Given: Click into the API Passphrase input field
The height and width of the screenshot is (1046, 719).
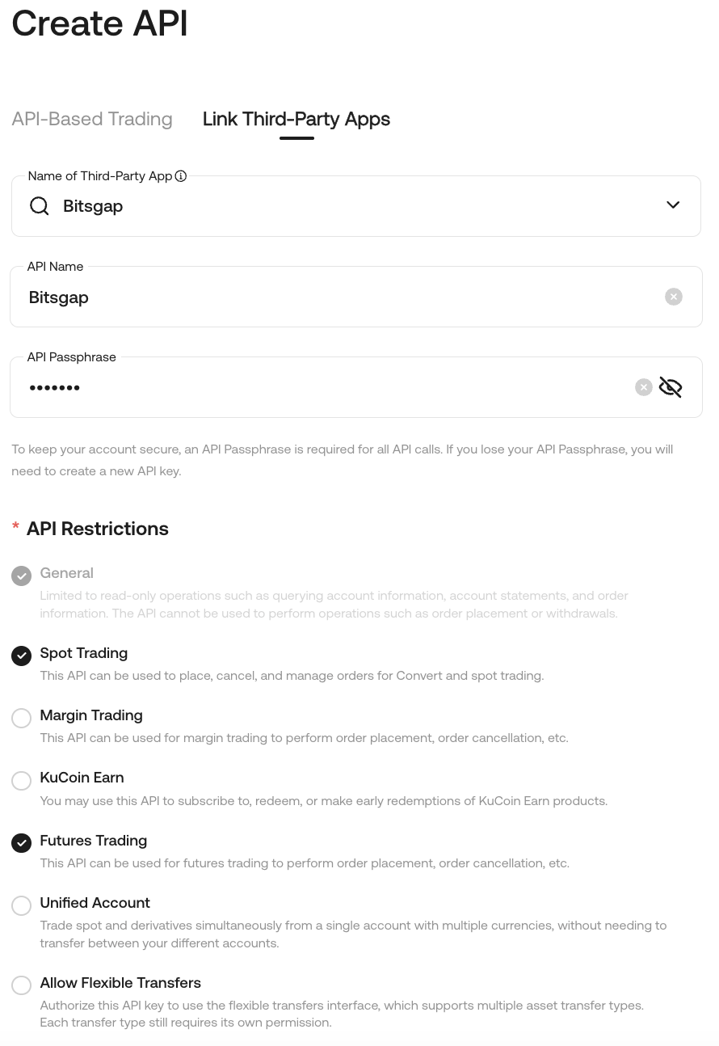Looking at the screenshot, I should tap(323, 388).
